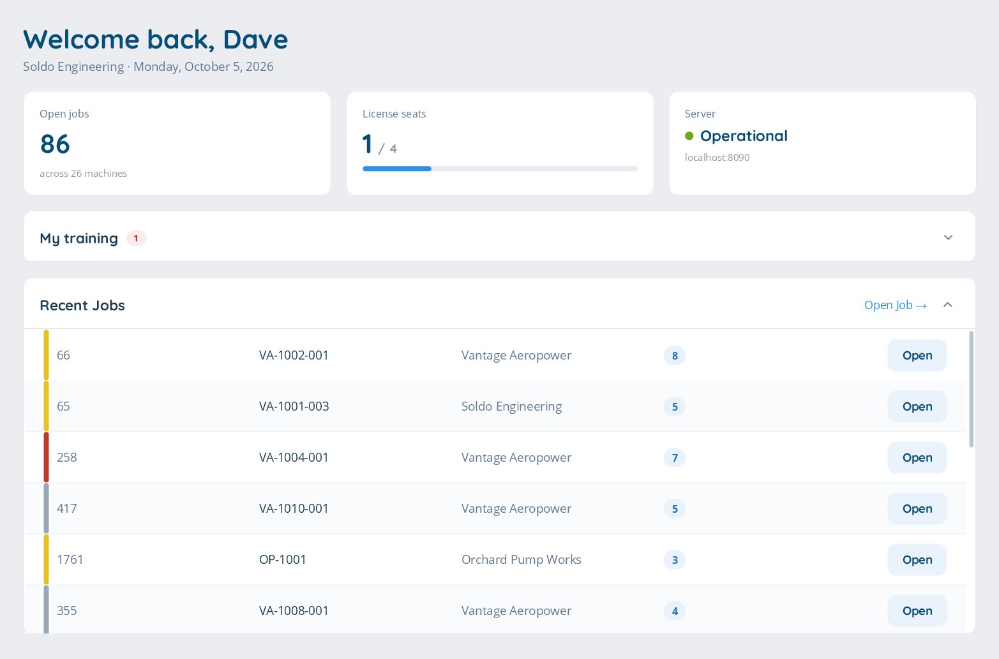999x659 pixels.
Task: Click the count badge 4 for job 355
Action: point(675,611)
